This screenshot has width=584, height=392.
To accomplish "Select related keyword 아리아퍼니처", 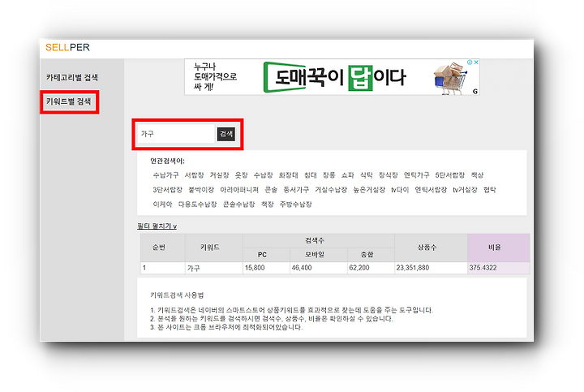I will click(x=239, y=190).
